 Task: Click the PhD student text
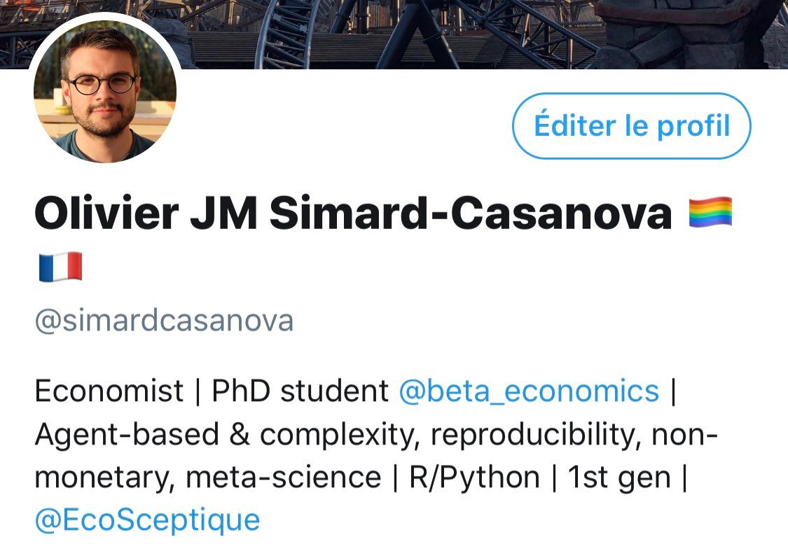tap(300, 391)
